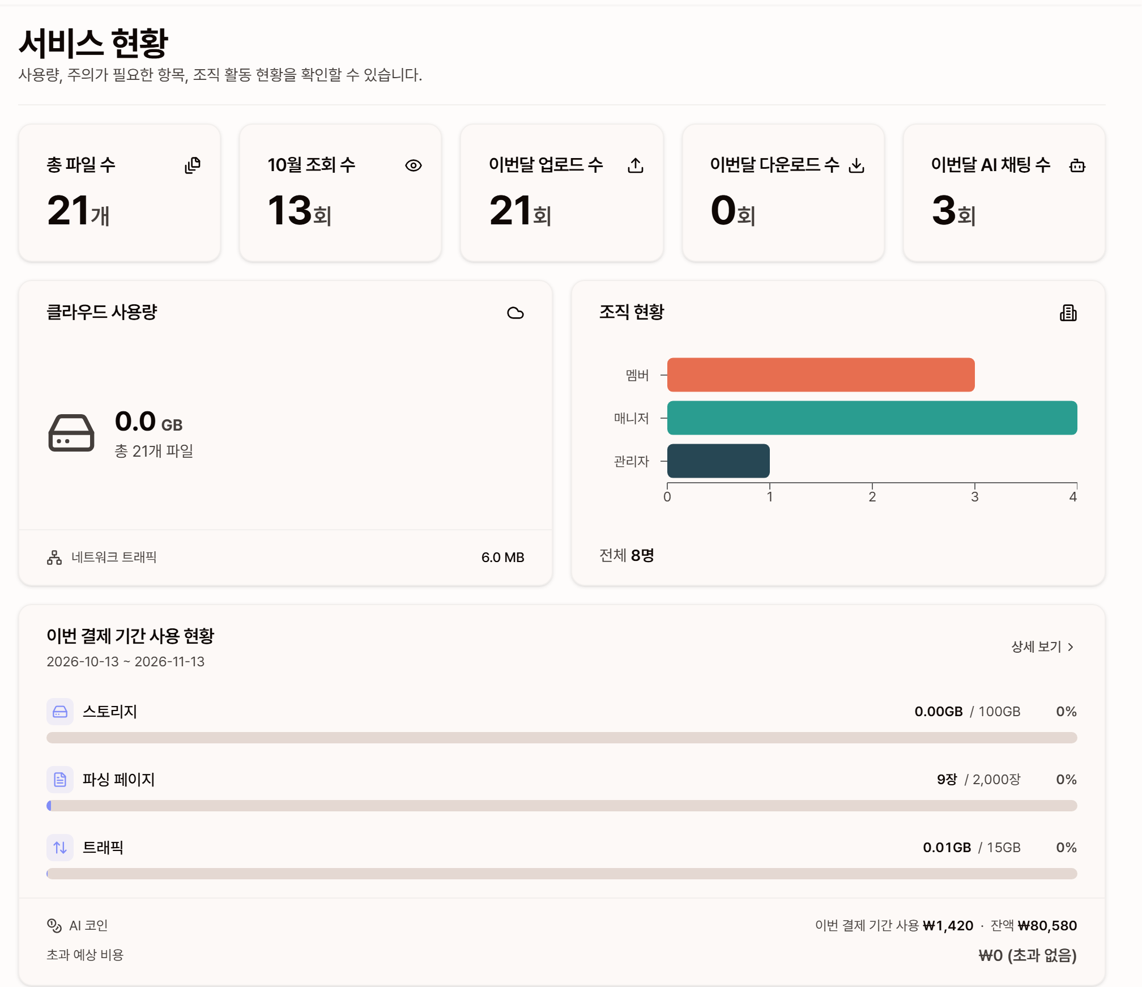Click the 21개 total file count value
Screen dimensions: 1142x987
click(78, 211)
